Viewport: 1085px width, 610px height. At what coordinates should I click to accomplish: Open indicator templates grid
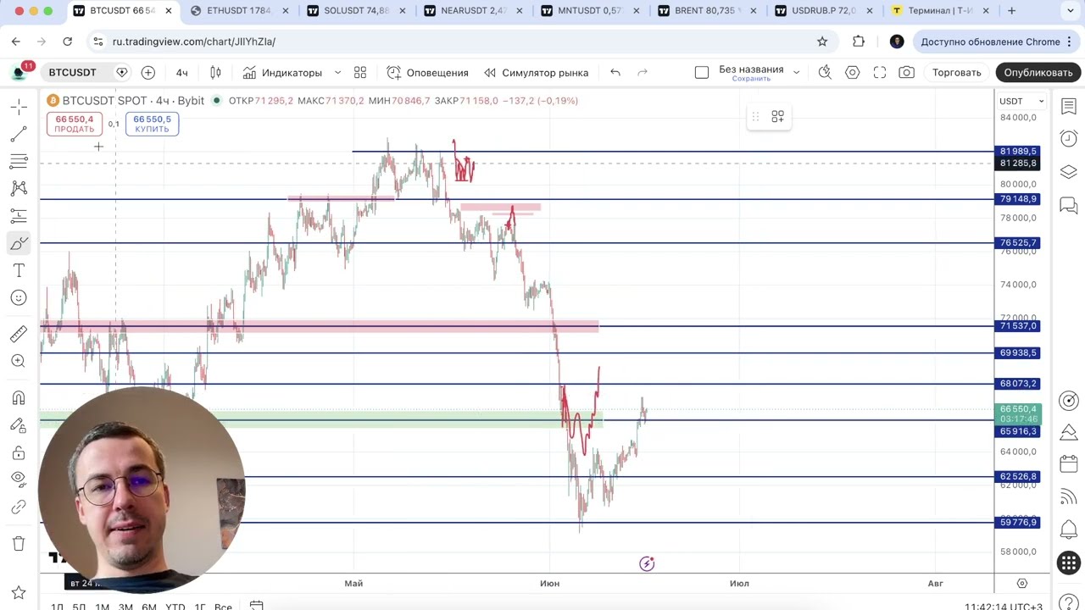[360, 72]
